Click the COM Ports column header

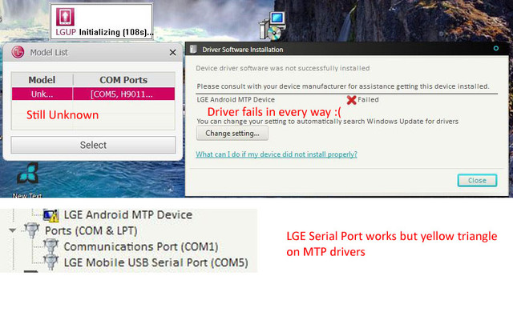click(x=123, y=80)
